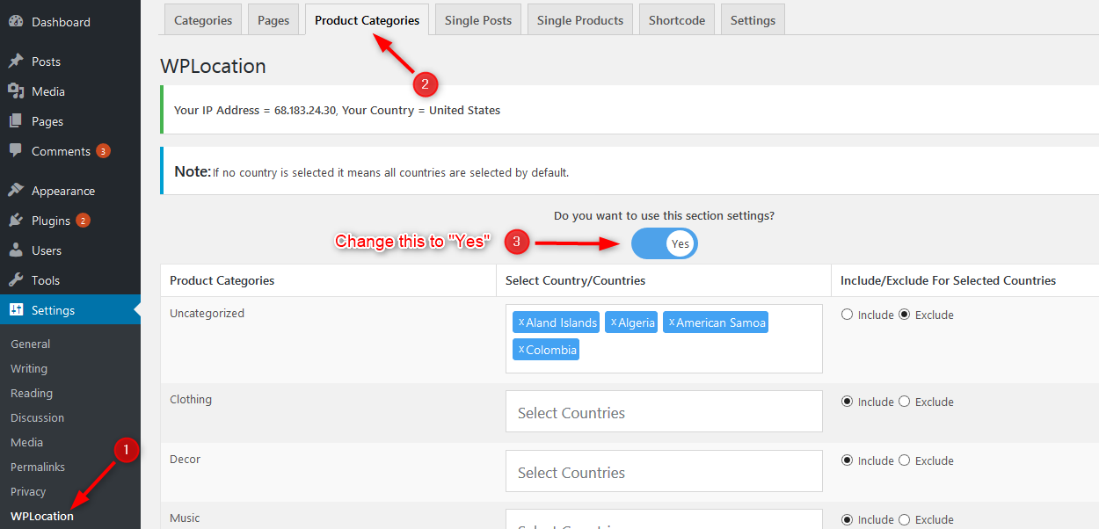Open the Single Products tab

pyautogui.click(x=580, y=20)
